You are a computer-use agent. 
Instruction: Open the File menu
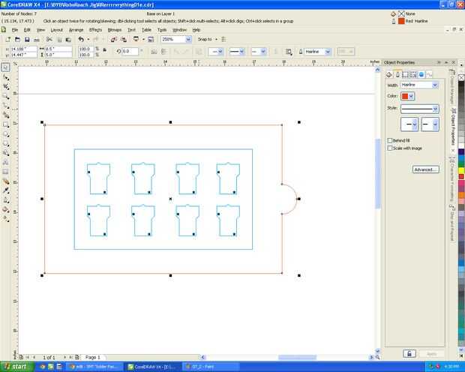[x=15, y=30]
